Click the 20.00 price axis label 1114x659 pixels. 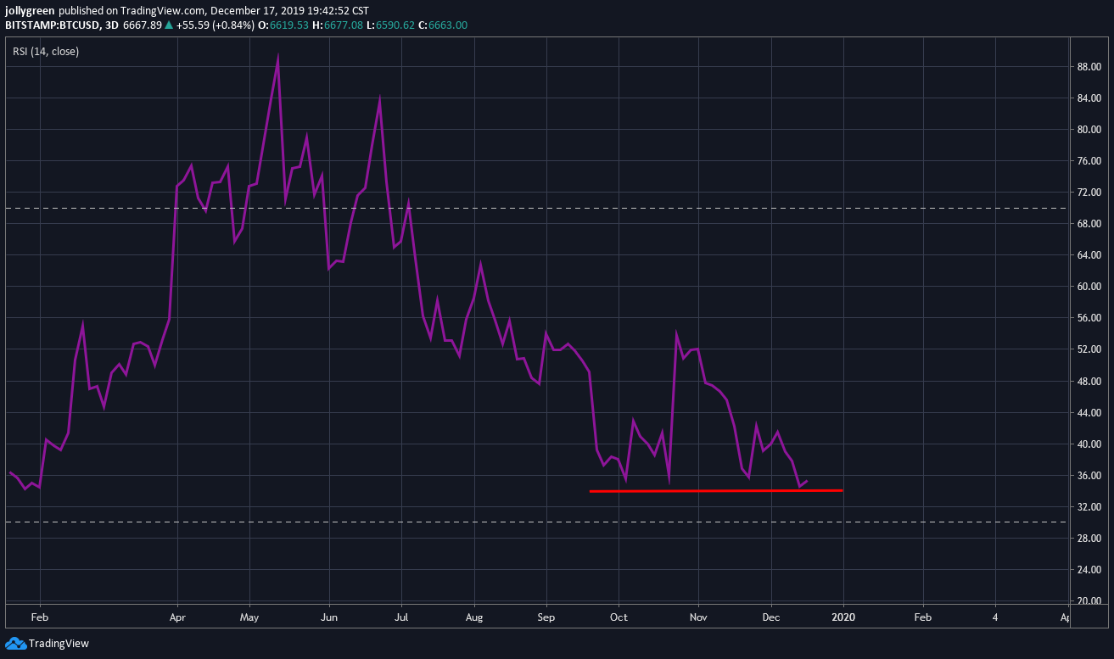pos(1091,601)
